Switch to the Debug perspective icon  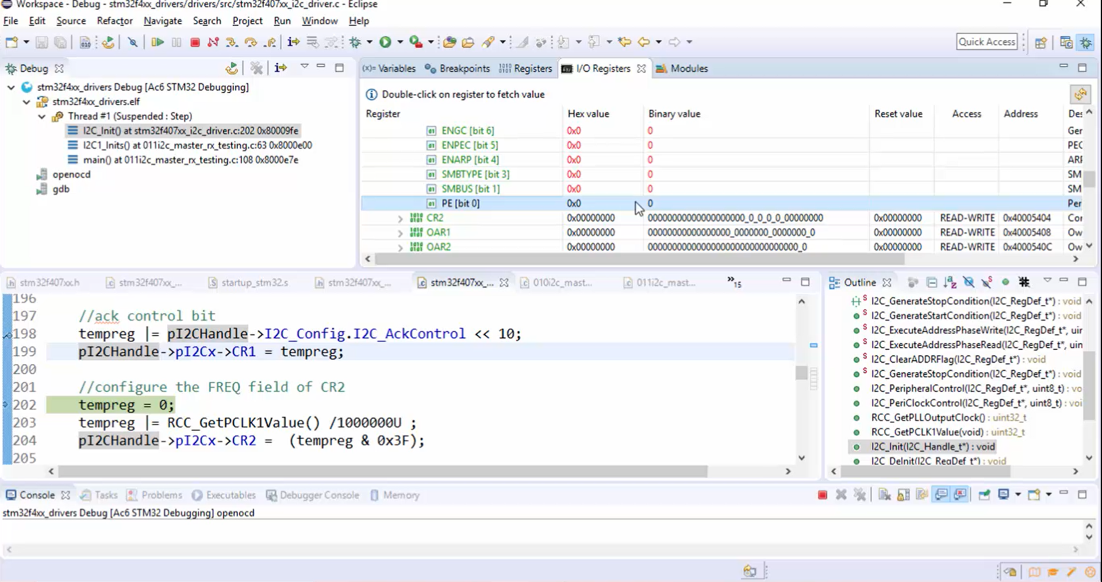tap(1086, 43)
